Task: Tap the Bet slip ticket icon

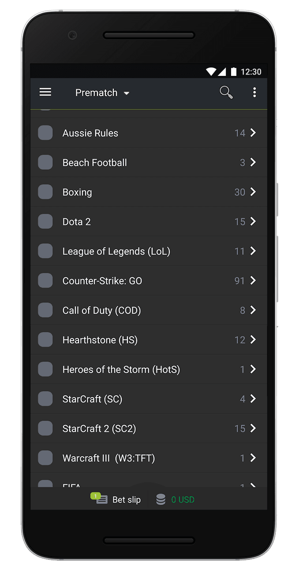Action: 101,499
